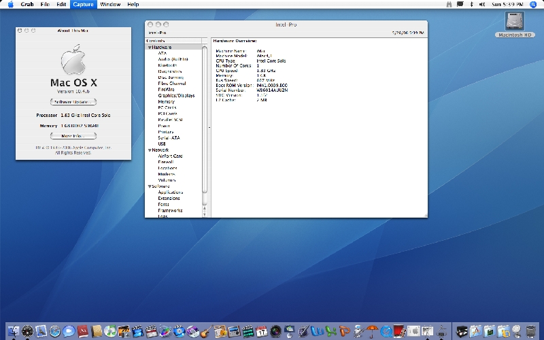Open the Grab application menu
The image size is (544, 340).
(x=27, y=5)
